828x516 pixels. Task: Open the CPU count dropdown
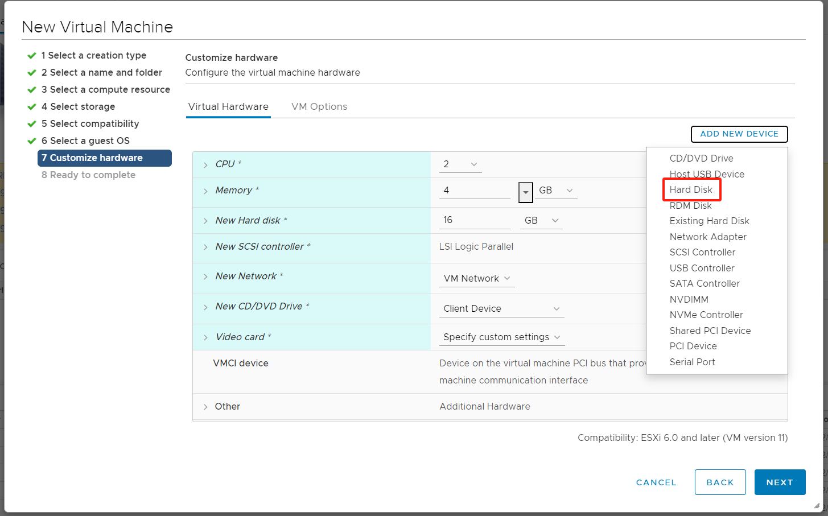pos(460,164)
